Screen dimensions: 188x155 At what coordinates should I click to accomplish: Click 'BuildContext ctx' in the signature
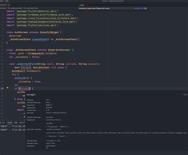pyautogui.click(x=44, y=67)
